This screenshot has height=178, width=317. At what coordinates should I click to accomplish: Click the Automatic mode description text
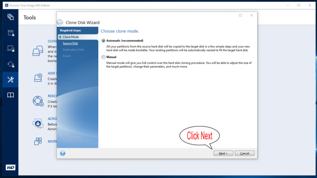click(x=178, y=48)
